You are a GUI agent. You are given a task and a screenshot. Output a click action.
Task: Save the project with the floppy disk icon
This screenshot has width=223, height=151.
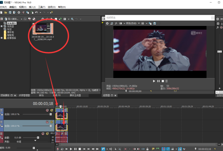pos(10,13)
